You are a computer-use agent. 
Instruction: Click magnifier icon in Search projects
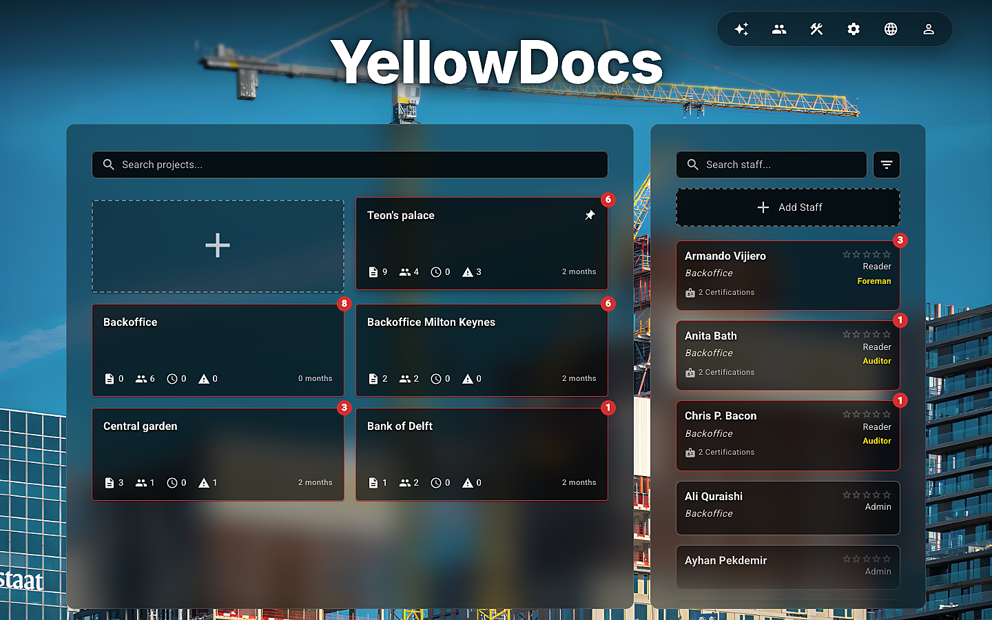(108, 165)
